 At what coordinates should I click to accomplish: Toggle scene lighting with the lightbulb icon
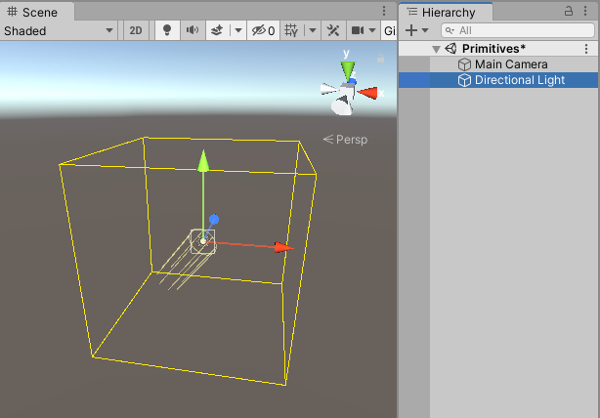(167, 30)
